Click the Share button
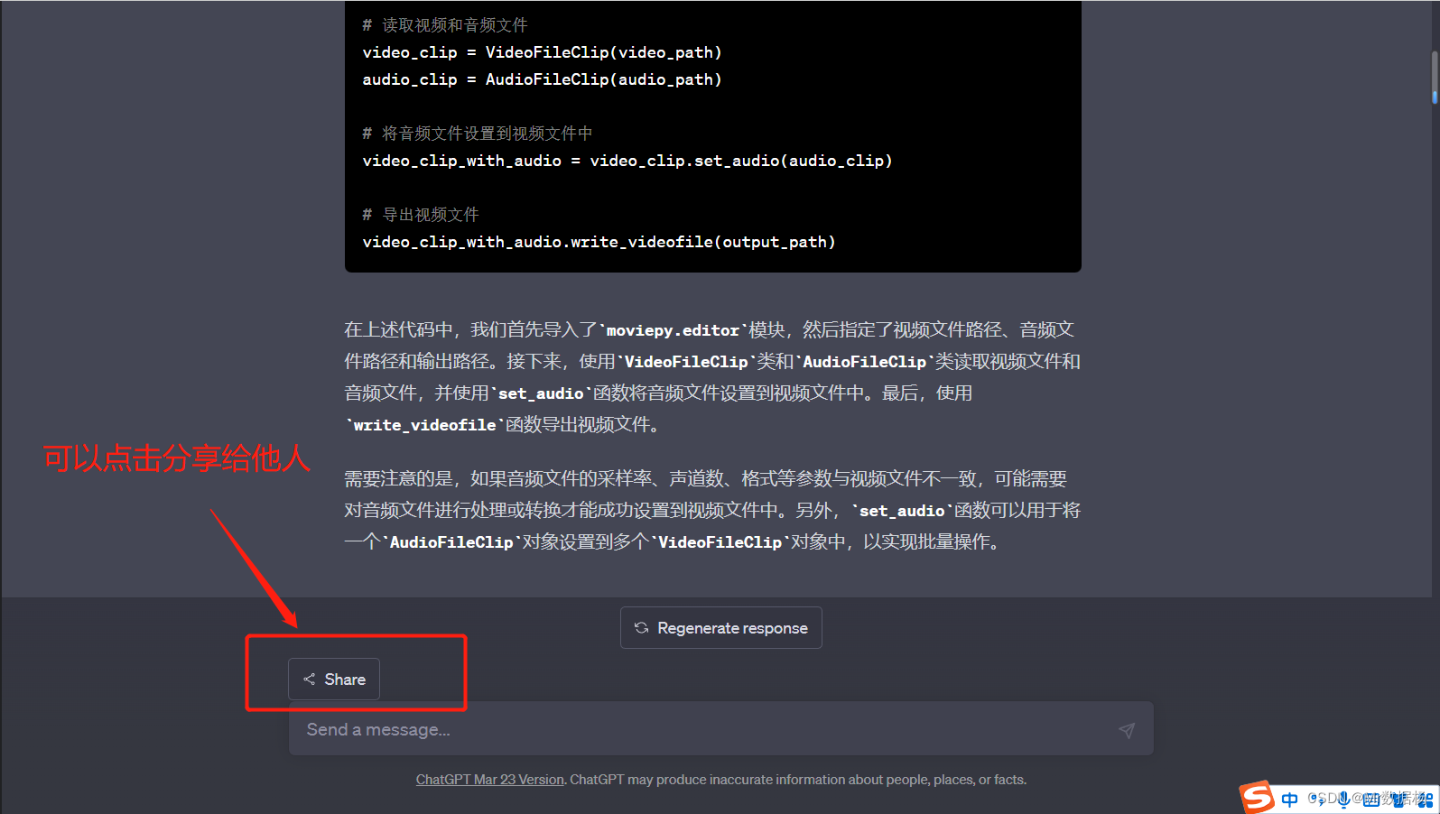Image resolution: width=1440 pixels, height=814 pixels. pos(334,680)
